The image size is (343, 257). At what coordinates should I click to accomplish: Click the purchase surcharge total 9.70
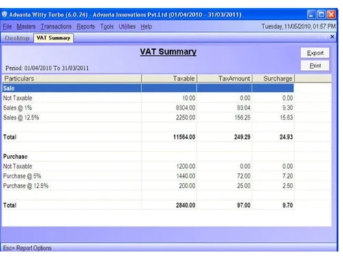(287, 206)
